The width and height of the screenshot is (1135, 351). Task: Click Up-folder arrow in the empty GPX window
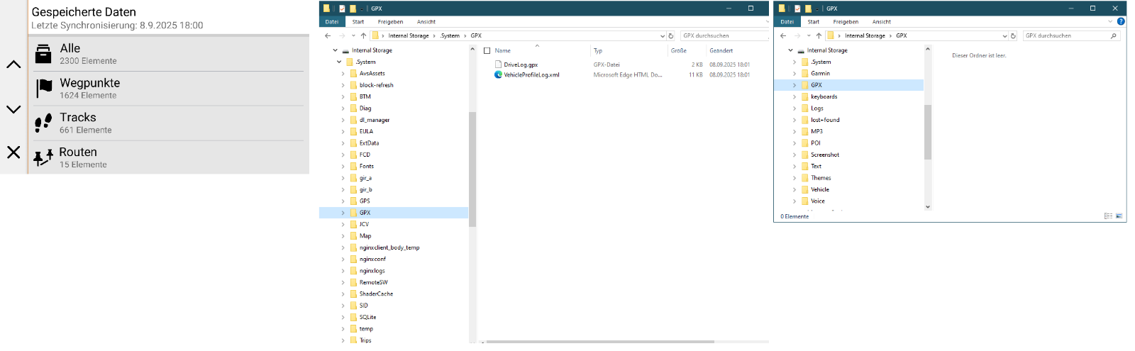[819, 35]
